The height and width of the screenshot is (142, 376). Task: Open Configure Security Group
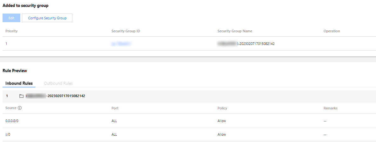pos(47,18)
